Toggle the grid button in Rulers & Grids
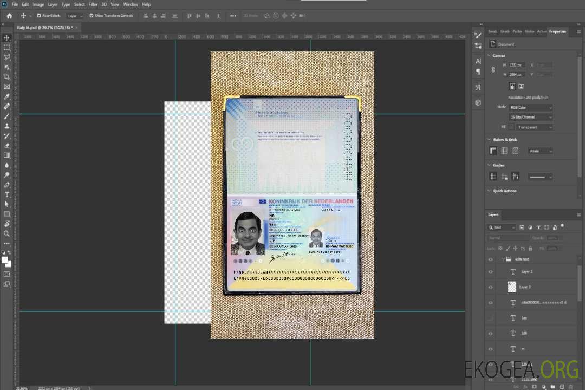585x390 pixels. (504, 151)
